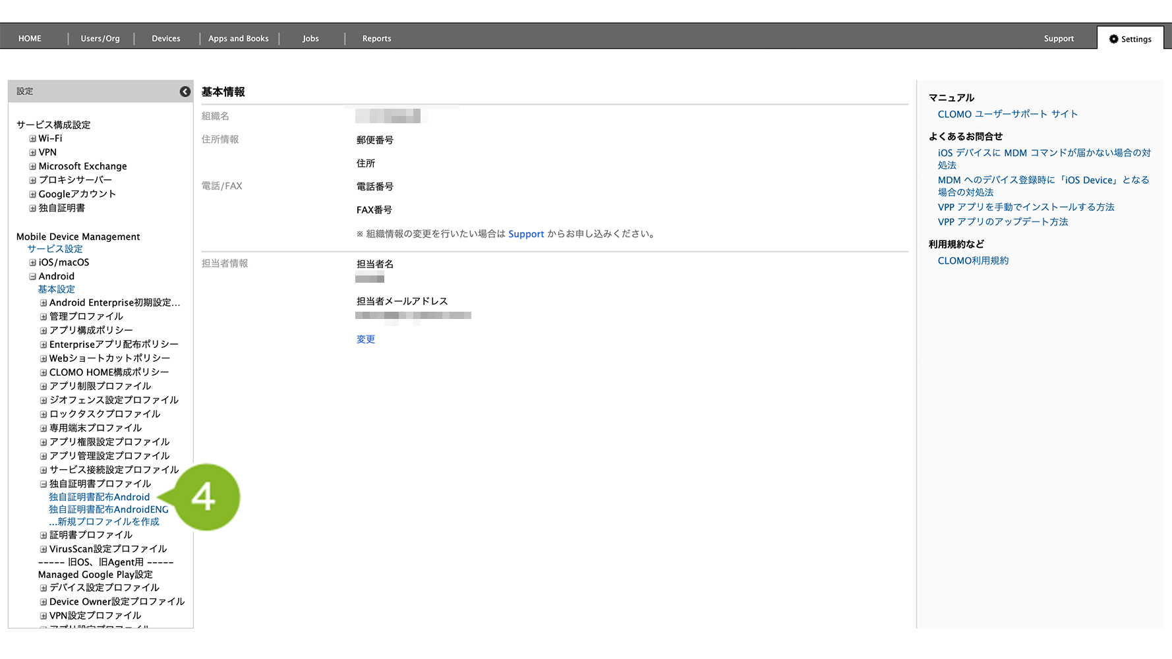The image size is (1172, 659).
Task: Click 変更 link under contact info
Action: [365, 339]
